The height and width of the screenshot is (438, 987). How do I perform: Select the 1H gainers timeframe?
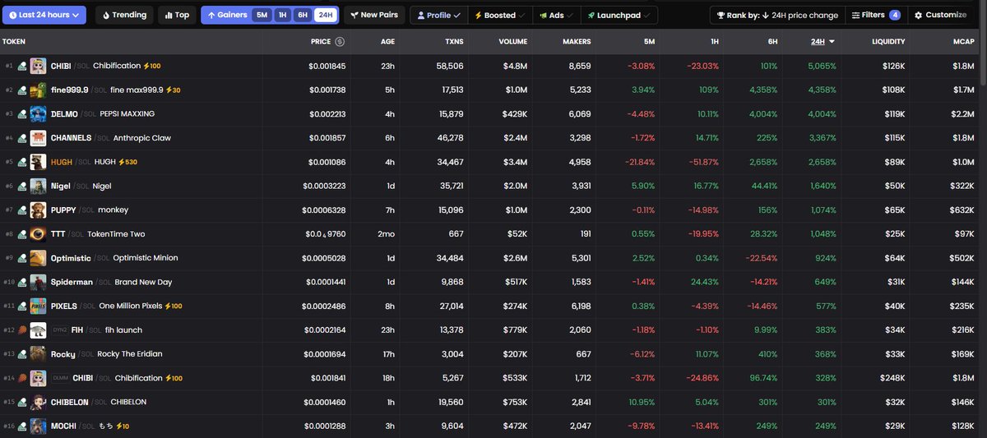pos(282,15)
